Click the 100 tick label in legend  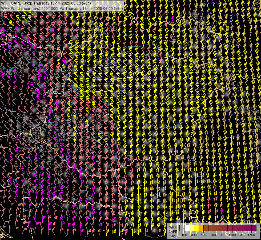coord(184,235)
